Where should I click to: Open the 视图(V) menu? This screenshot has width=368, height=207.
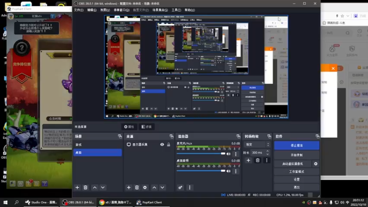(105, 10)
